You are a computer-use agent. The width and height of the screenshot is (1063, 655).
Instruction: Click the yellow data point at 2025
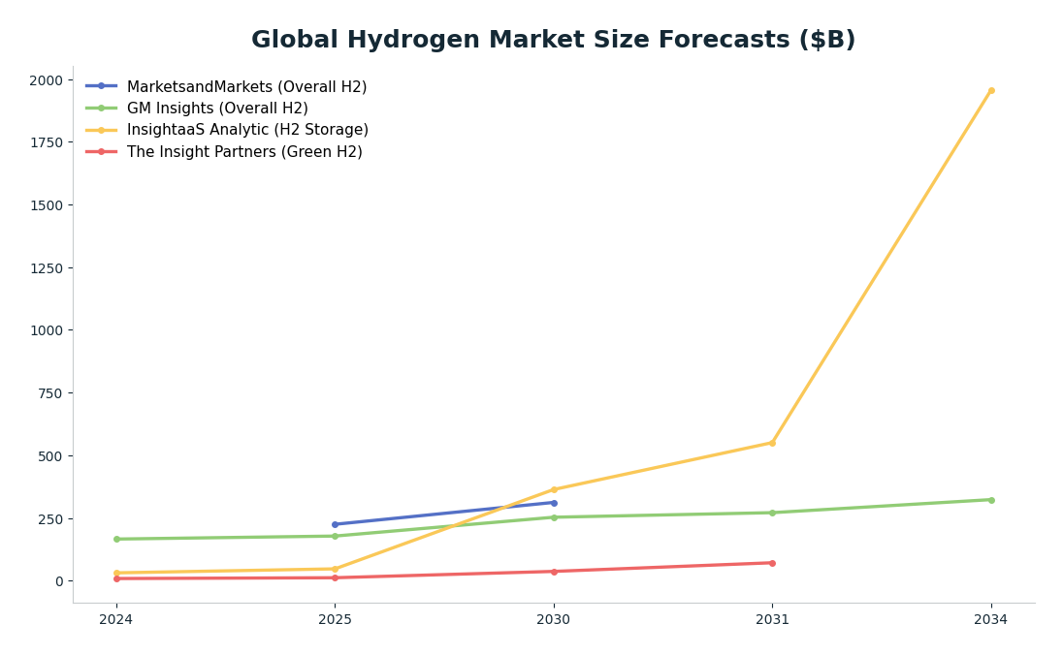tap(335, 569)
